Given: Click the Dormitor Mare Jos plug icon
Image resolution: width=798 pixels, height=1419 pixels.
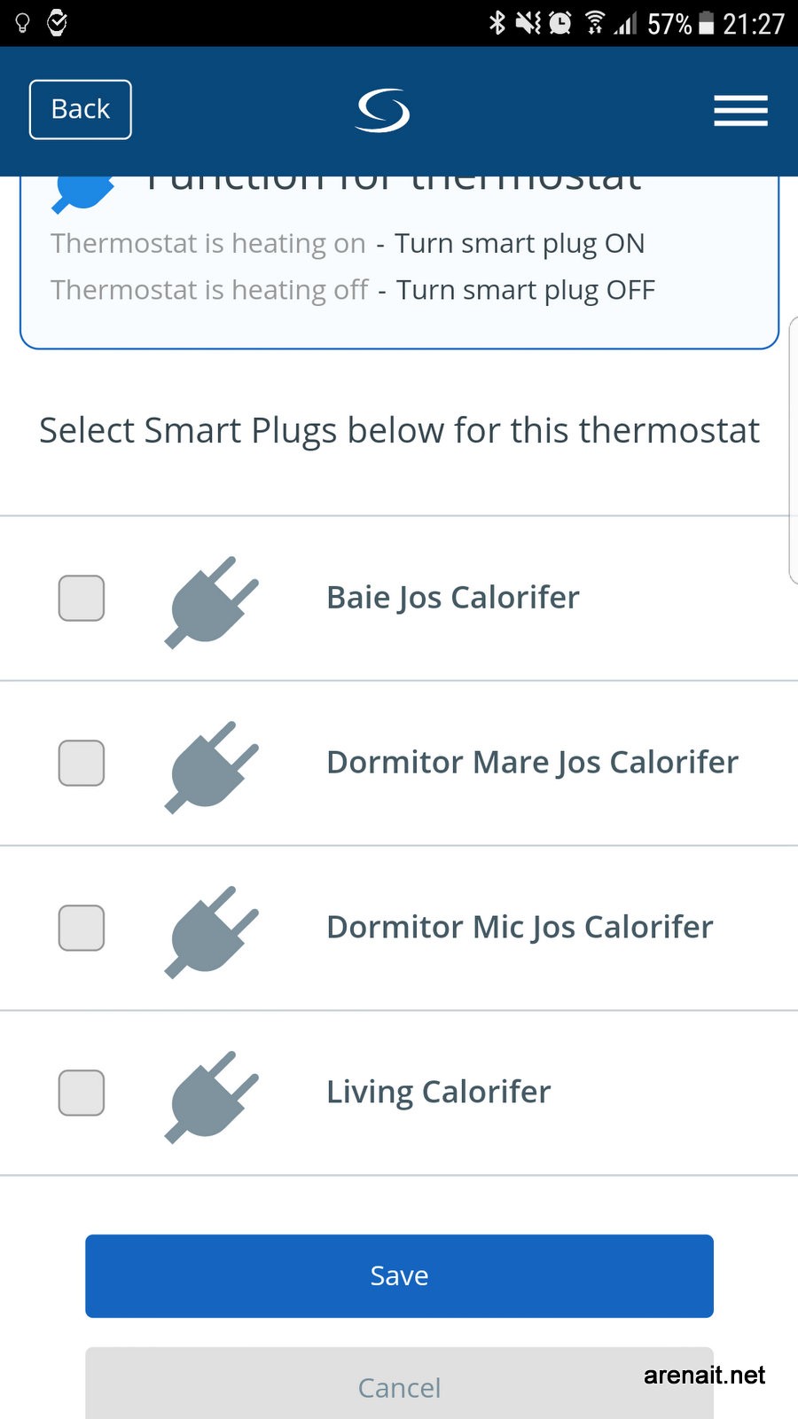Looking at the screenshot, I should 211,766.
